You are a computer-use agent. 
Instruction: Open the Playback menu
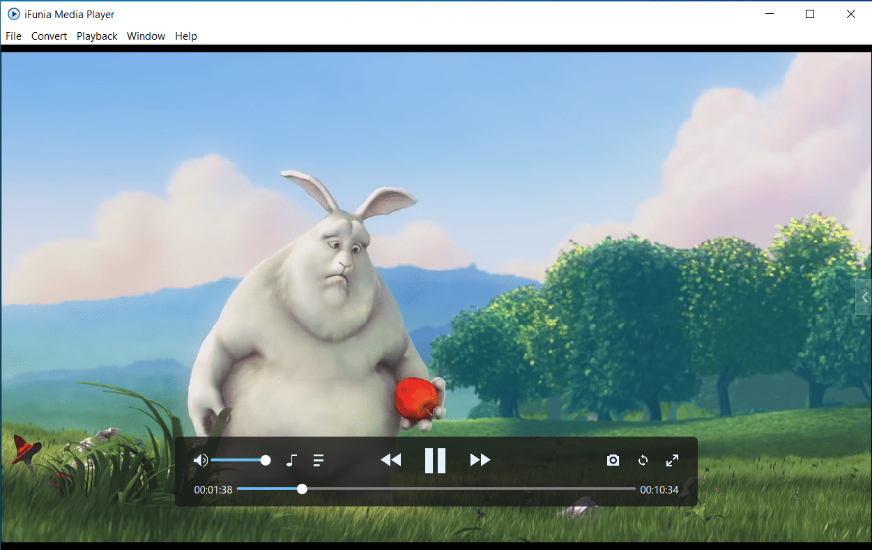coord(97,36)
